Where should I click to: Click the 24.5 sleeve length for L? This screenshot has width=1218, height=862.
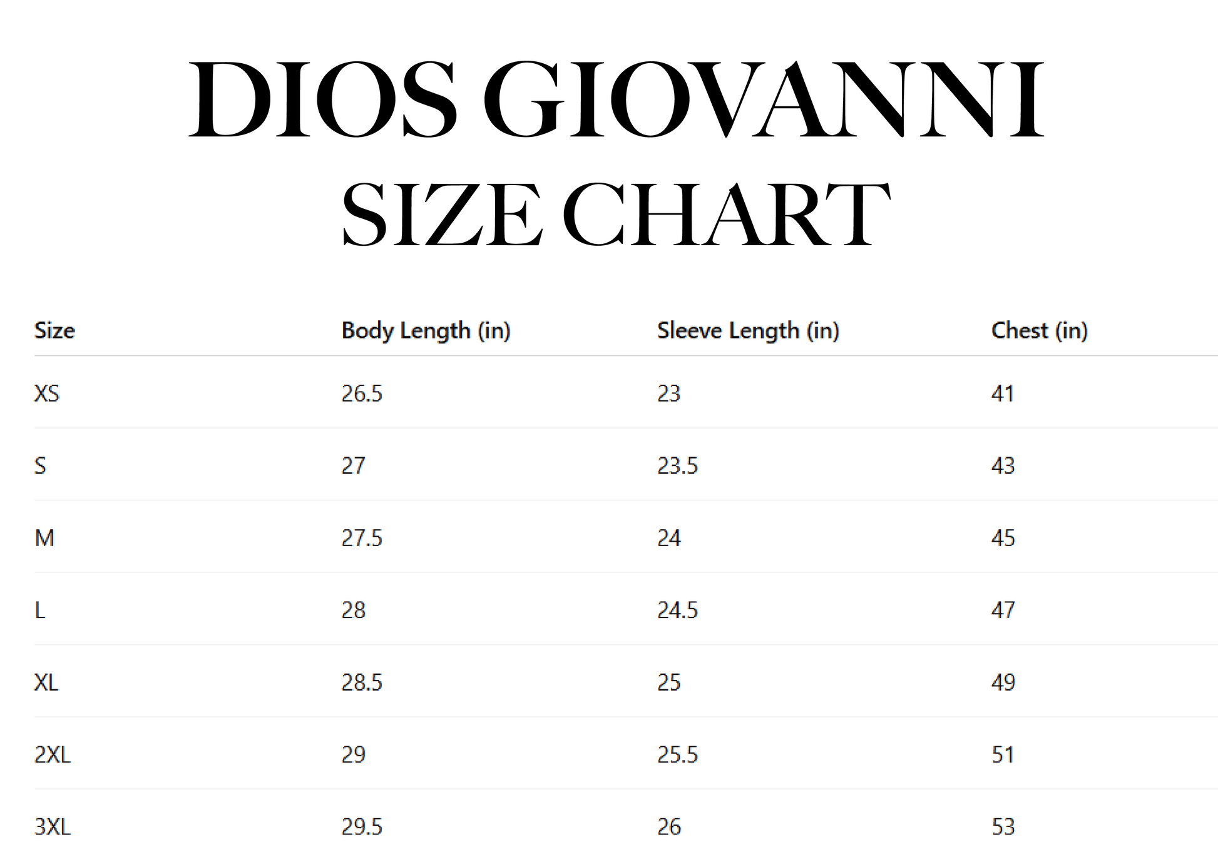point(677,610)
